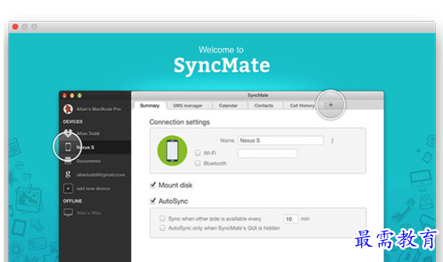The height and width of the screenshot is (262, 443).
Task: Click the Google account icon in sidebar
Action: click(x=68, y=174)
